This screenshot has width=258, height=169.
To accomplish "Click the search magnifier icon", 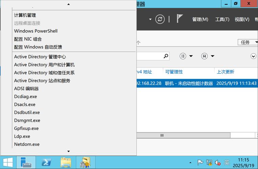I will (166, 56).
